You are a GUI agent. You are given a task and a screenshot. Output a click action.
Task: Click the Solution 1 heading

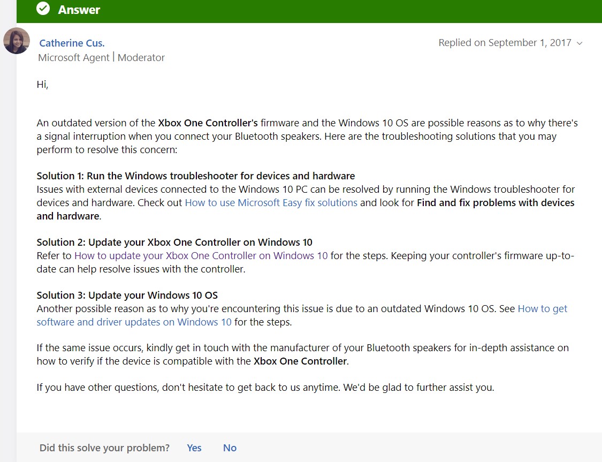pos(196,176)
